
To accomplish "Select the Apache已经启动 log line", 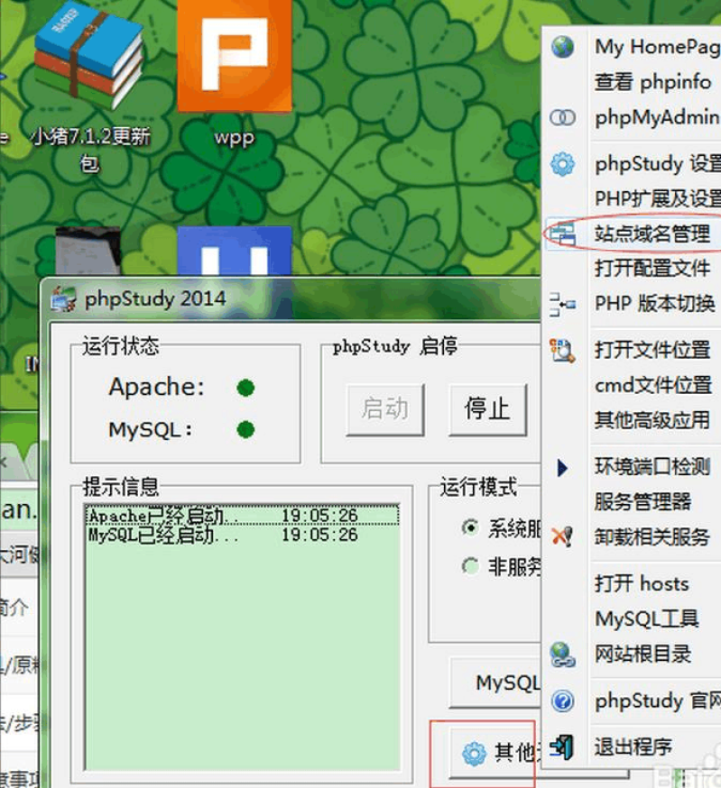I will 242,516.
